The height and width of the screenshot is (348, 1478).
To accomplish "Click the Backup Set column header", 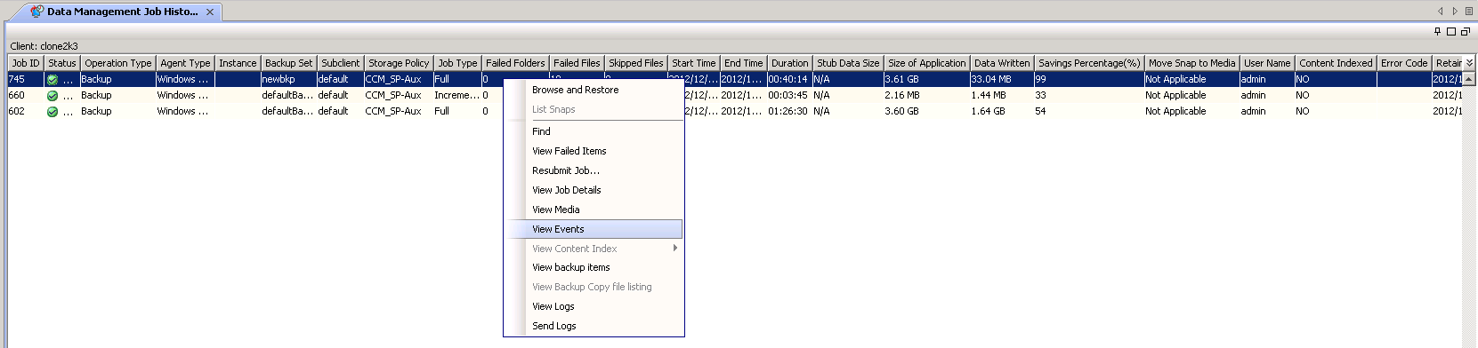I will pyautogui.click(x=289, y=63).
